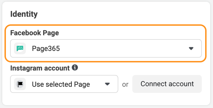Viewport: 213px width, 108px height.
Task: Click the info icon beside Instagram account
Action: 75,67
